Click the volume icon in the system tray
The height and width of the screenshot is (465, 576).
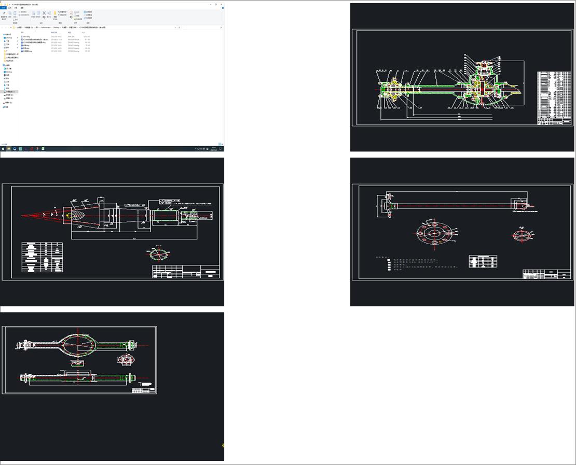pyautogui.click(x=205, y=148)
